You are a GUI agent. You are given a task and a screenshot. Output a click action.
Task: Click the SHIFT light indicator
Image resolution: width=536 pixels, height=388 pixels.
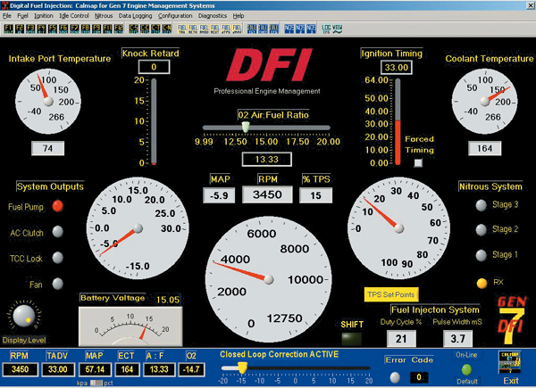(x=352, y=339)
